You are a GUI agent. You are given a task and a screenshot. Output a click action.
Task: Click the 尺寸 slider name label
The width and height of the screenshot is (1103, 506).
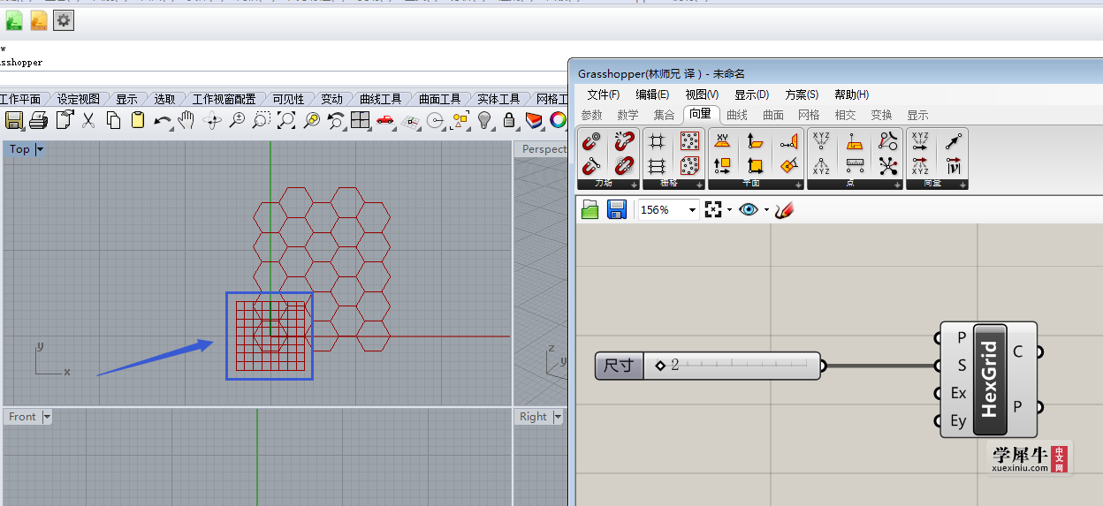[619, 365]
